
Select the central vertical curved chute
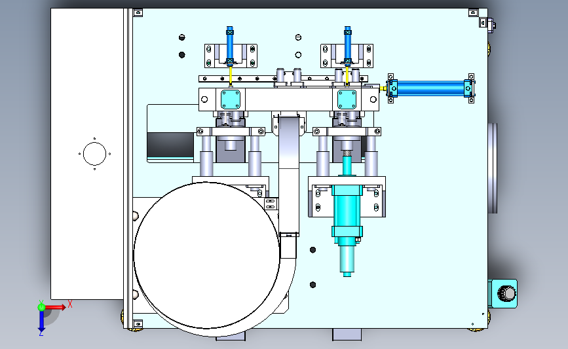coord(289,174)
